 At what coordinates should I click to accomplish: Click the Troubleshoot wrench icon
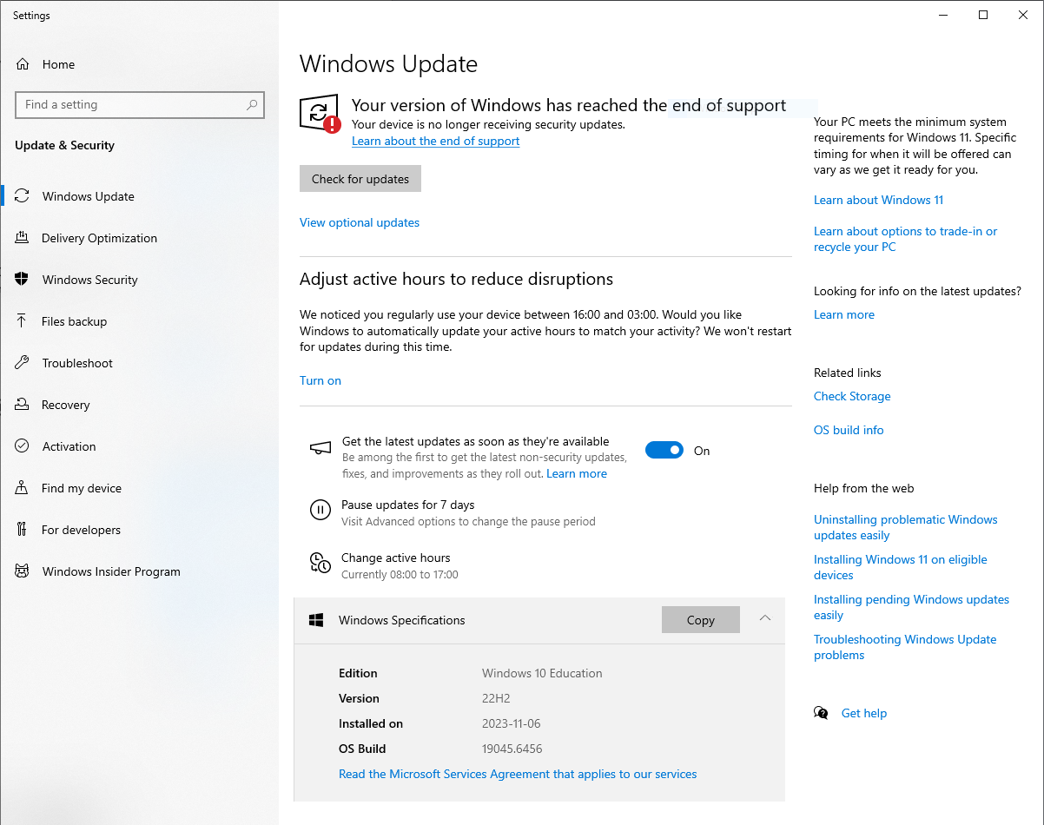click(23, 363)
